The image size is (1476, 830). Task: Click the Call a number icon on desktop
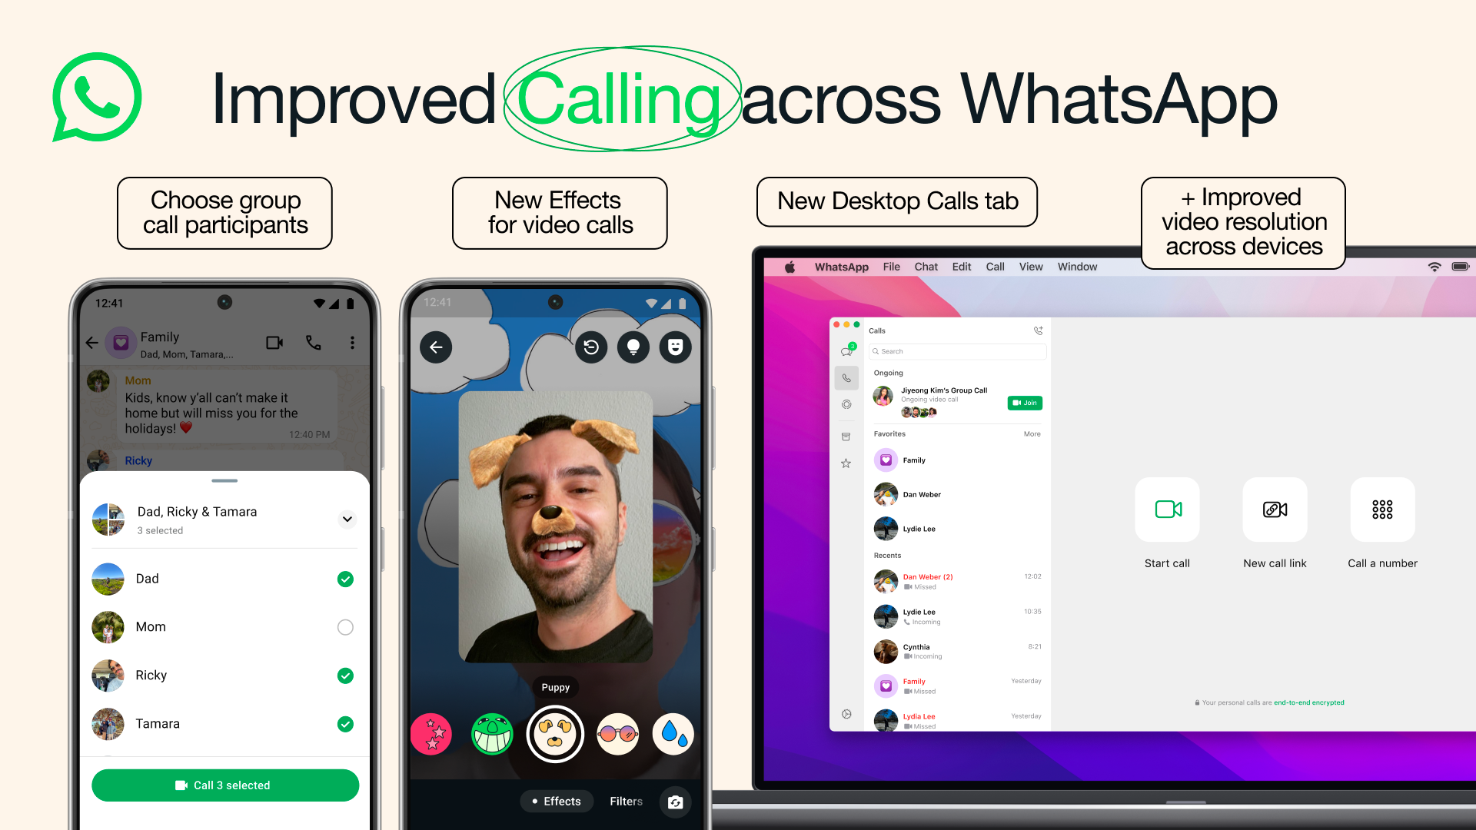[1381, 510]
